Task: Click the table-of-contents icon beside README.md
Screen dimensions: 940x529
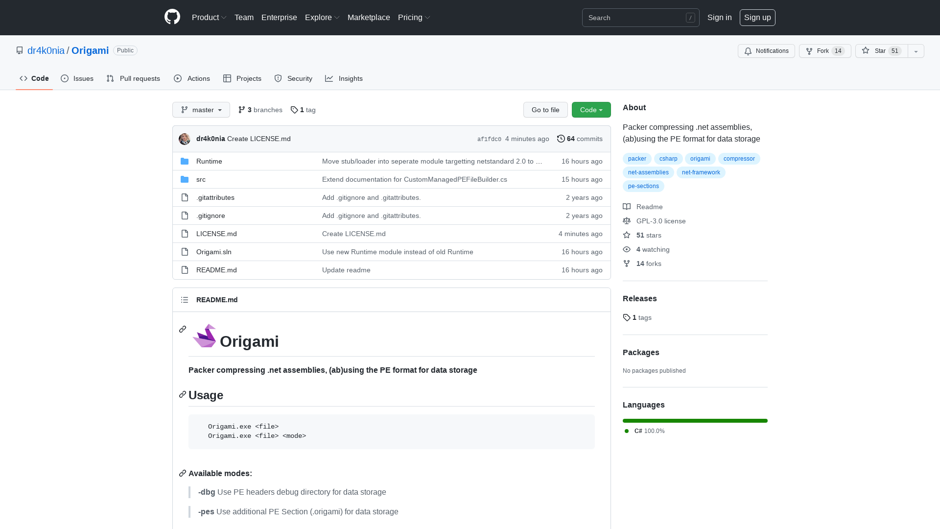Action: pos(185,299)
